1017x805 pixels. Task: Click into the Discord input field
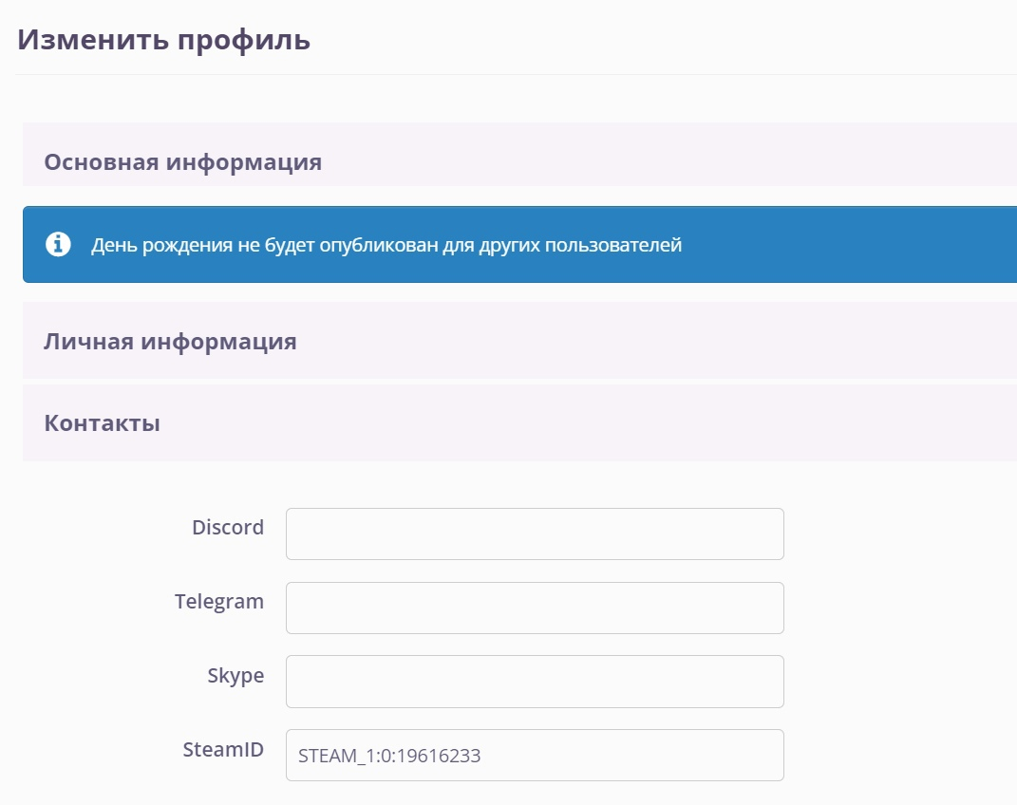(534, 534)
